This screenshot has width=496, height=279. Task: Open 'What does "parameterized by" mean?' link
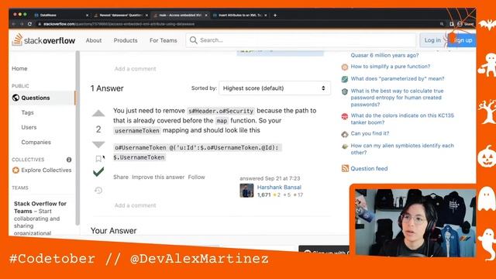tap(398, 78)
